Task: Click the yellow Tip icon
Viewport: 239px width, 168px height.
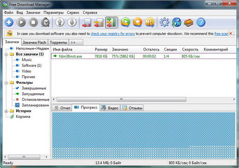Action: [9, 34]
